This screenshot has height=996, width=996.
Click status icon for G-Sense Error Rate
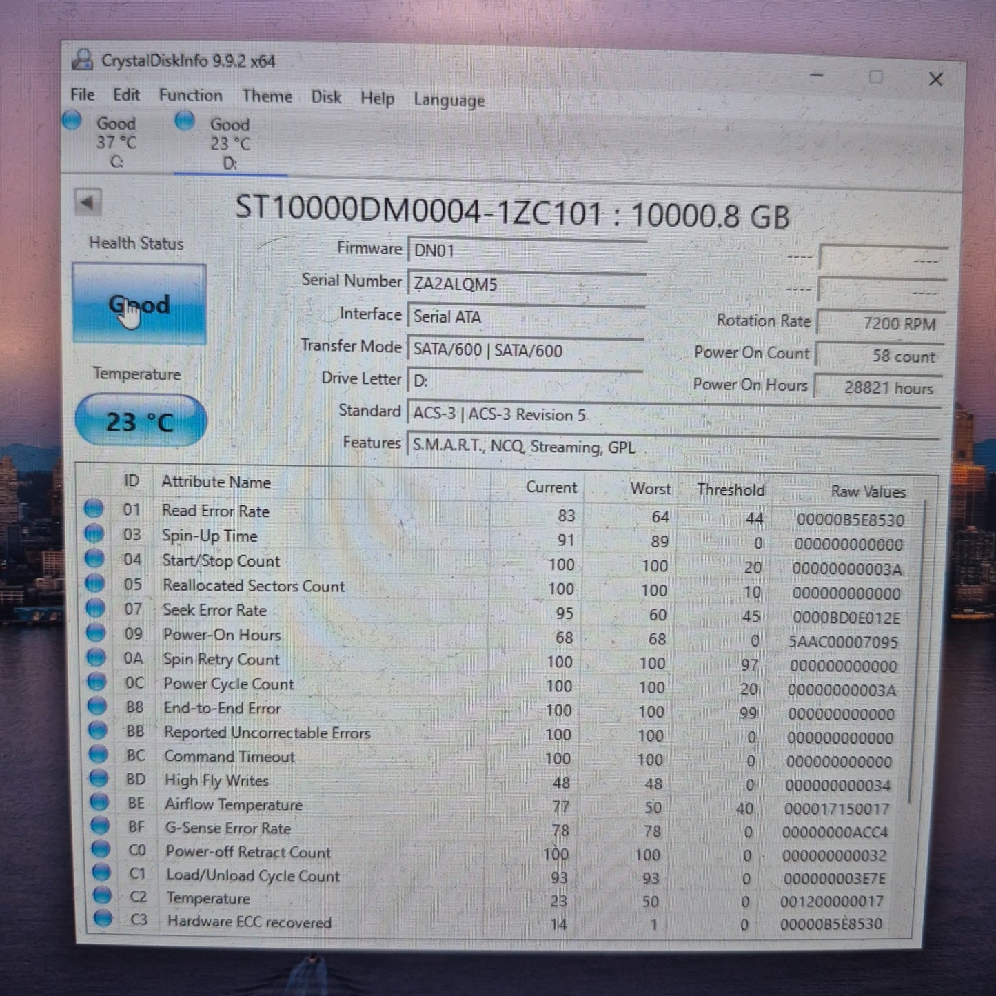point(101,825)
